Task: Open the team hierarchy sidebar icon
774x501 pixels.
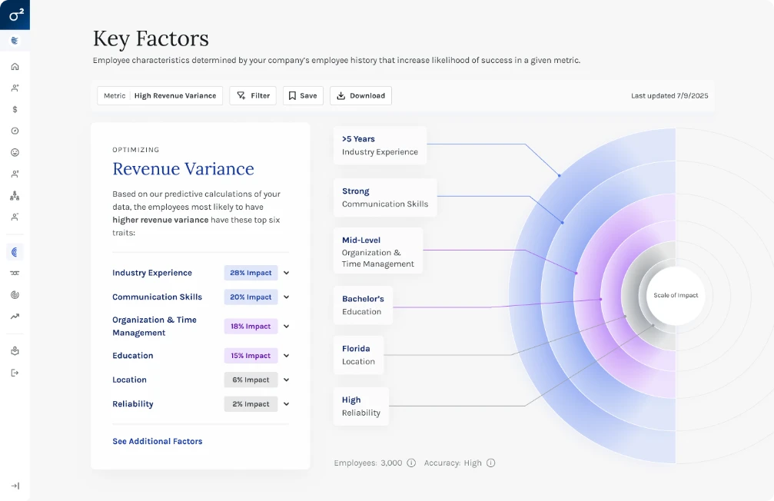Action: [x=15, y=196]
